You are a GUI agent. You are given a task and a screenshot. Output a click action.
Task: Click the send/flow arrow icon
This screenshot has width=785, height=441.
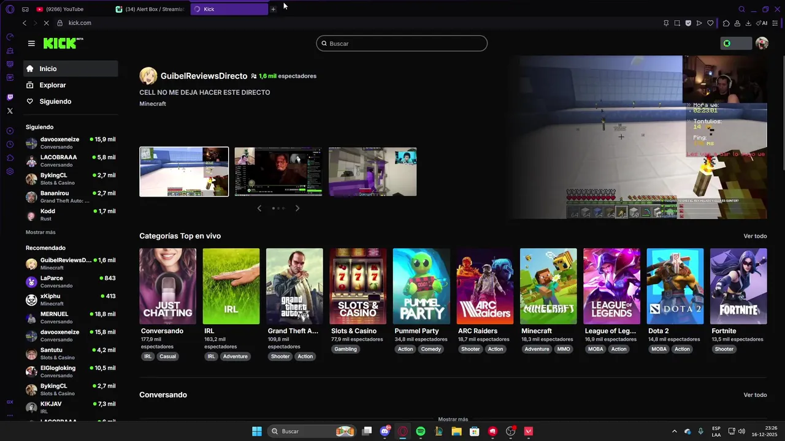[699, 23]
